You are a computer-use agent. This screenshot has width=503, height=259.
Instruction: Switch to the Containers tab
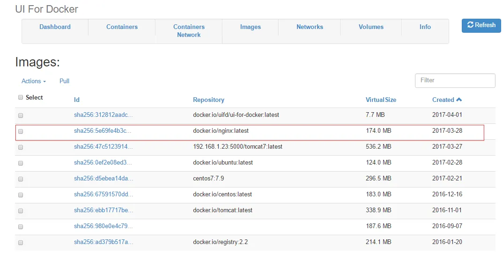click(122, 27)
